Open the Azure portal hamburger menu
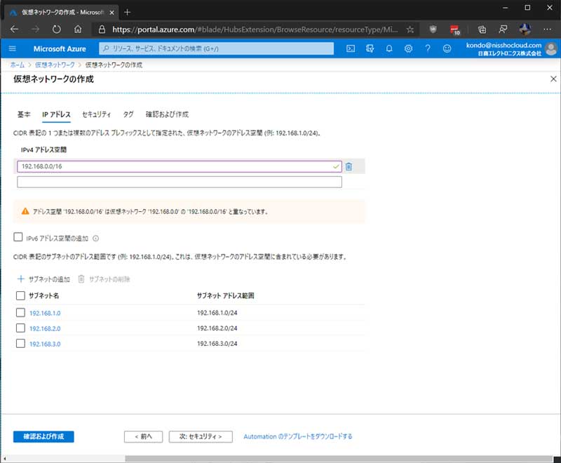 [13, 48]
